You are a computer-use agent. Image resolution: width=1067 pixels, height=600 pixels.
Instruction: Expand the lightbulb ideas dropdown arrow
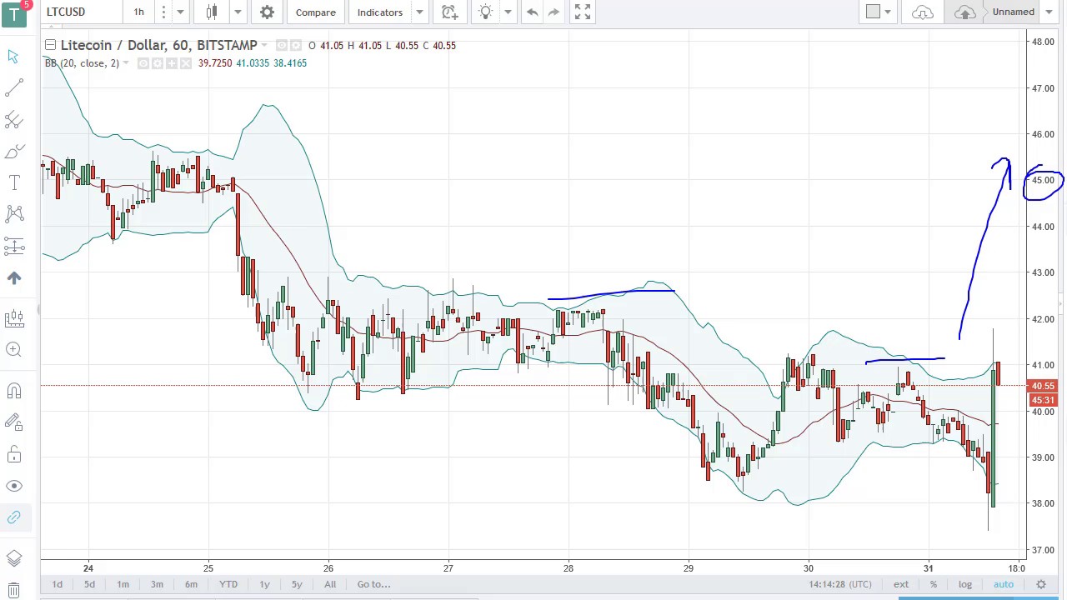508,12
